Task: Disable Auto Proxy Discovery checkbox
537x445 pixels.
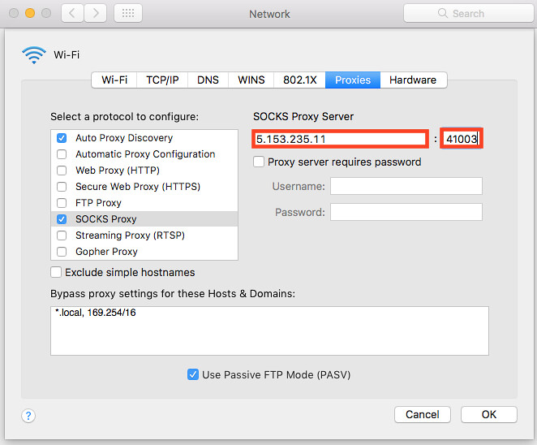Action: click(62, 138)
